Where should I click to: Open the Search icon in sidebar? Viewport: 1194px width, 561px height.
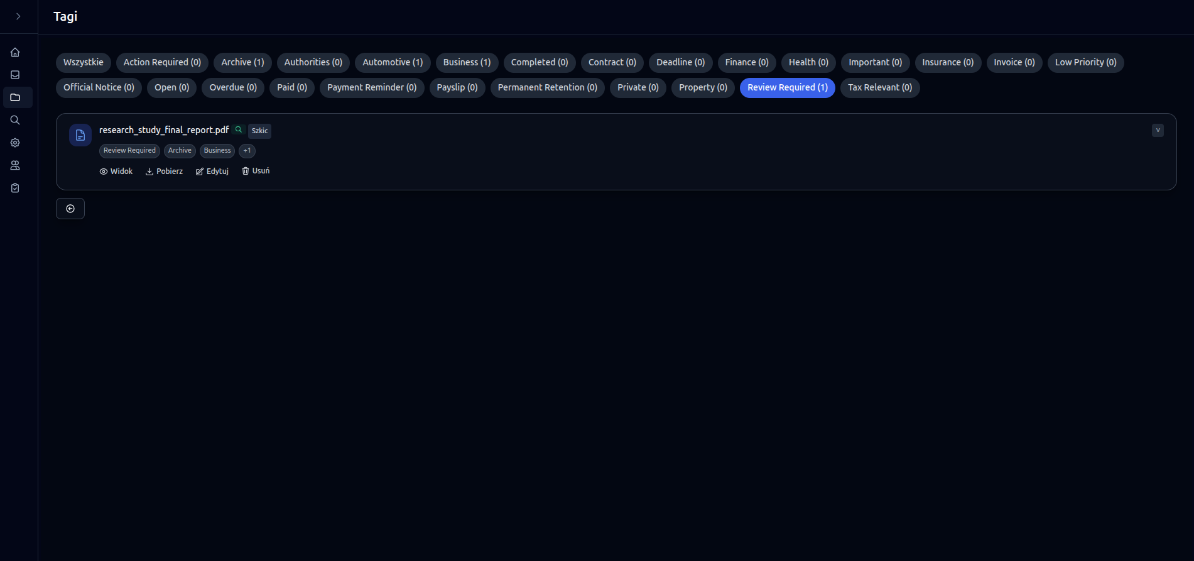[15, 120]
